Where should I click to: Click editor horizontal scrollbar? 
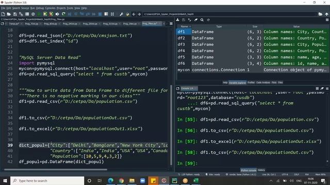click(56, 170)
